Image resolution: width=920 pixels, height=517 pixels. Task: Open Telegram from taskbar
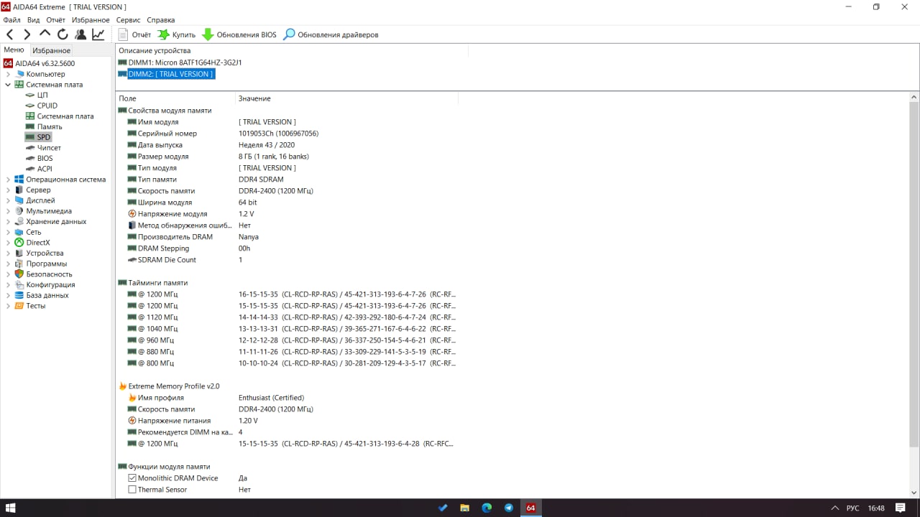(x=509, y=508)
